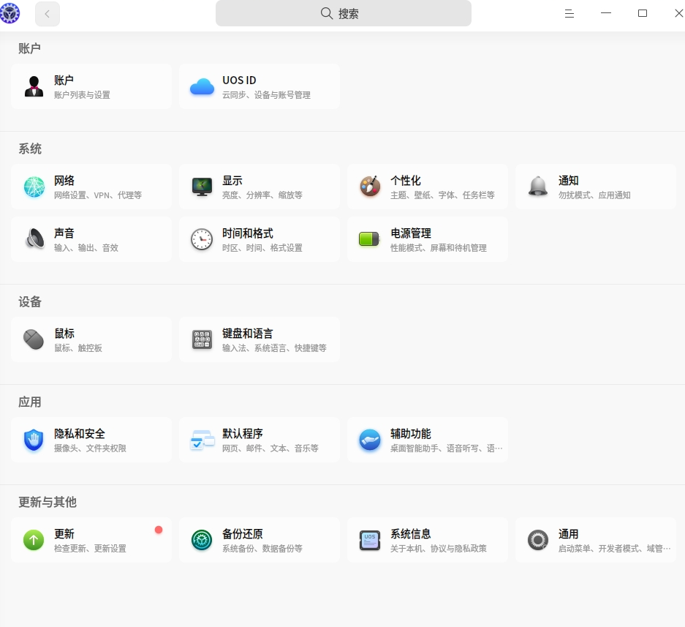
Task: Open the 时间和格式 clock icon
Action: 202,239
